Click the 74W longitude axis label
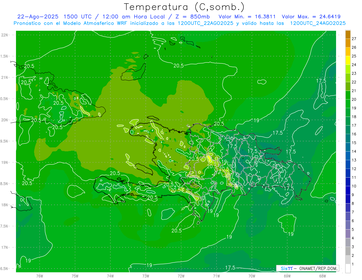This screenshot has height=280, width=362. pos(110,276)
